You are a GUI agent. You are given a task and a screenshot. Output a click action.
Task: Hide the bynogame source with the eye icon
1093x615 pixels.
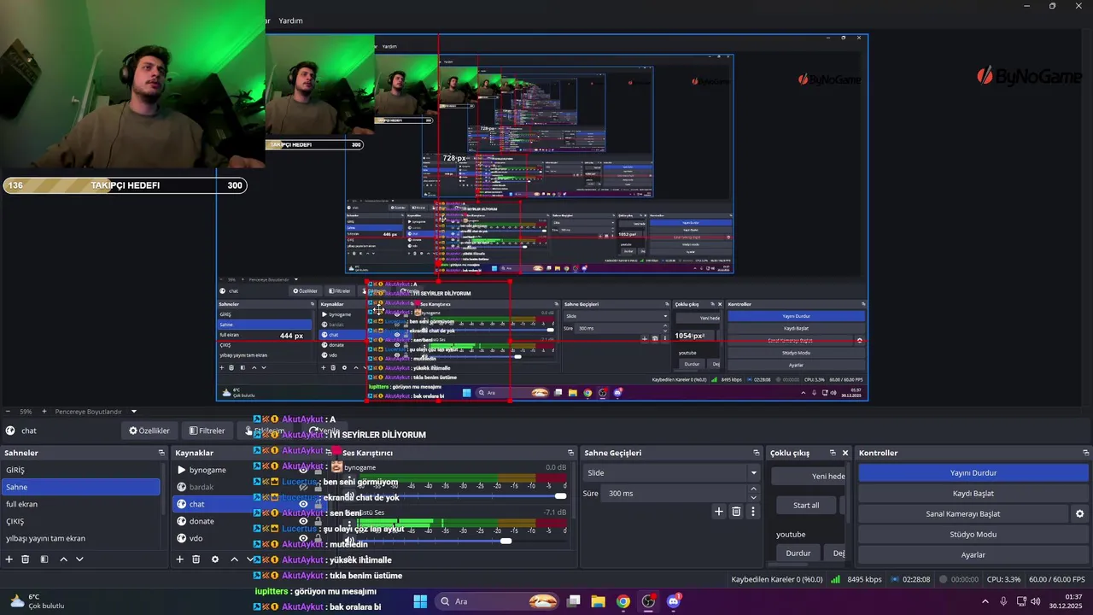pyautogui.click(x=303, y=471)
